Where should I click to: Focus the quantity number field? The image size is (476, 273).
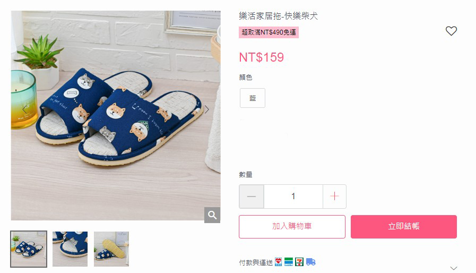pyautogui.click(x=293, y=197)
